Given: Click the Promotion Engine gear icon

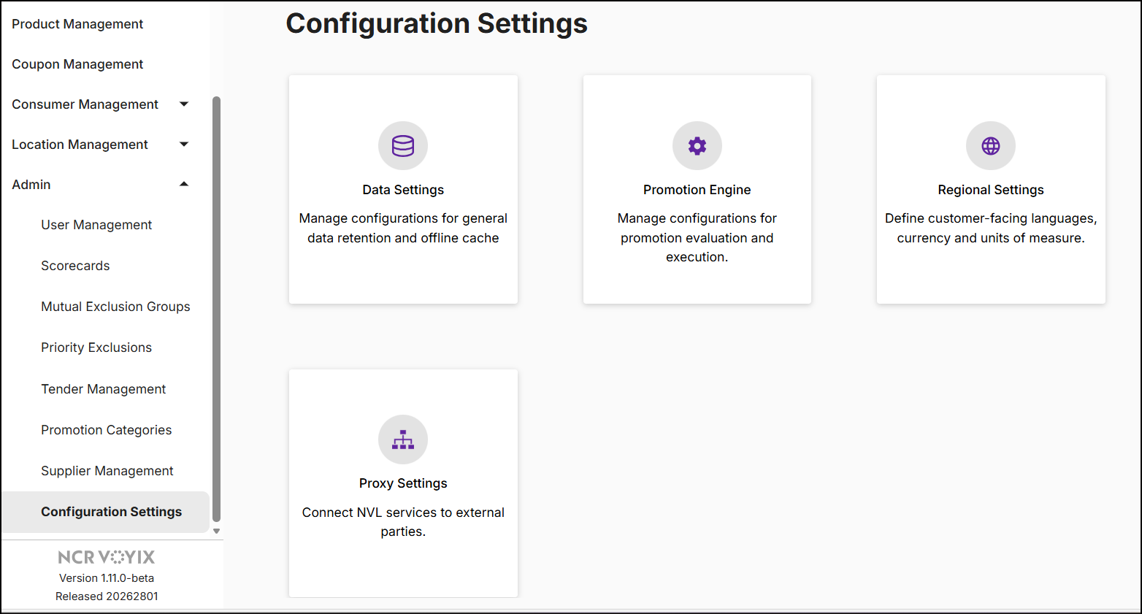Looking at the screenshot, I should (697, 145).
